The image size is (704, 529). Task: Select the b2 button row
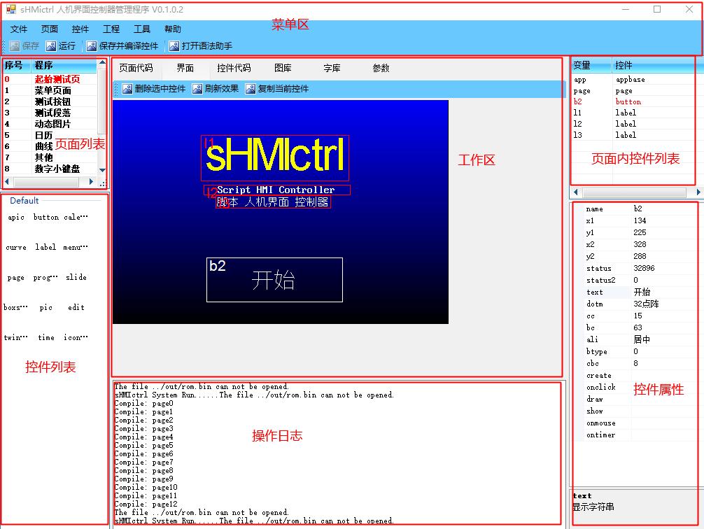coord(633,102)
